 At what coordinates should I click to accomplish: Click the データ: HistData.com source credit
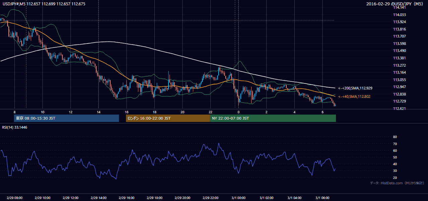(397, 183)
